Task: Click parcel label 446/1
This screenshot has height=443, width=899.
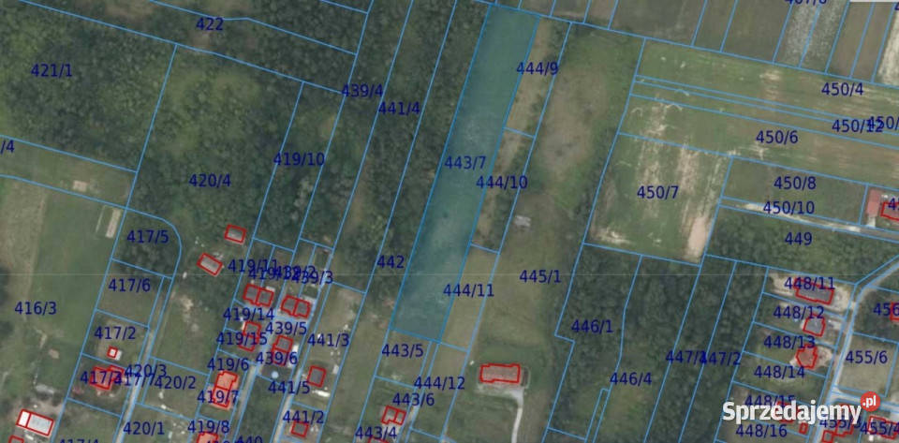Action: click(592, 327)
